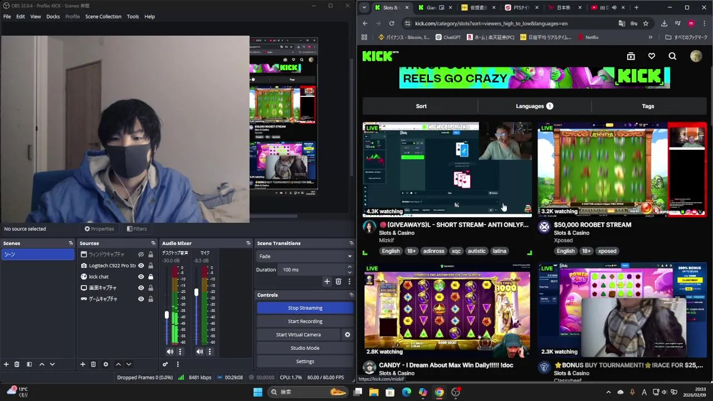Image resolution: width=713 pixels, height=401 pixels.
Task: Open the OBS Edit menu
Action: point(21,17)
